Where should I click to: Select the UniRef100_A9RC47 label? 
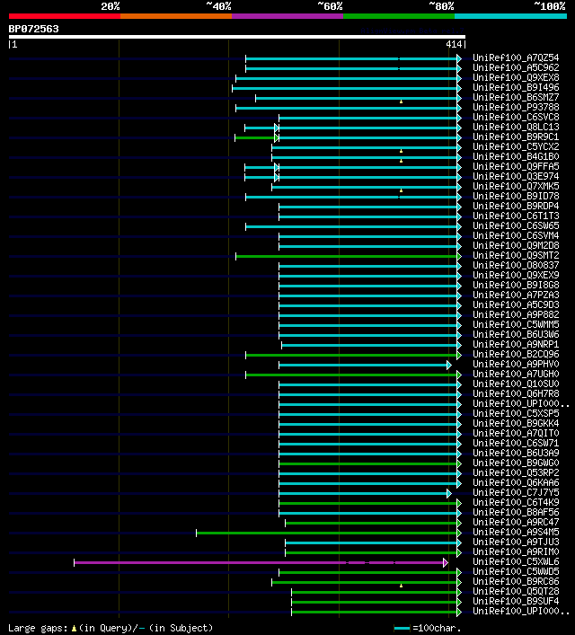(x=516, y=522)
